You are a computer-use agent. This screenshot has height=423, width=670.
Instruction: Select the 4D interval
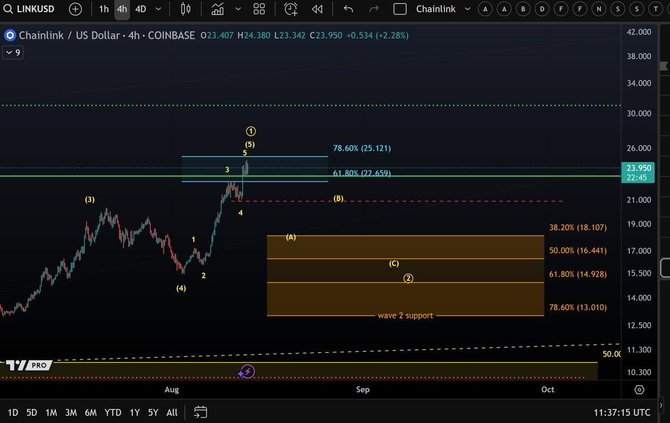point(141,9)
